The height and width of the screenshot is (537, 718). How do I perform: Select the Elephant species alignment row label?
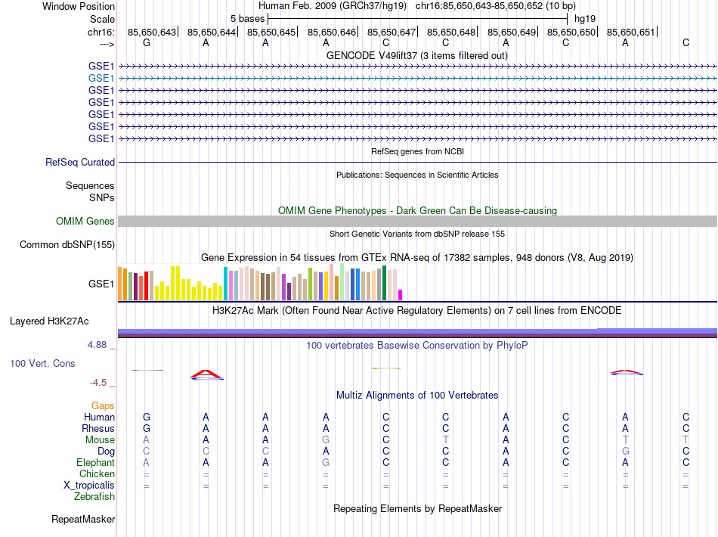point(96,462)
